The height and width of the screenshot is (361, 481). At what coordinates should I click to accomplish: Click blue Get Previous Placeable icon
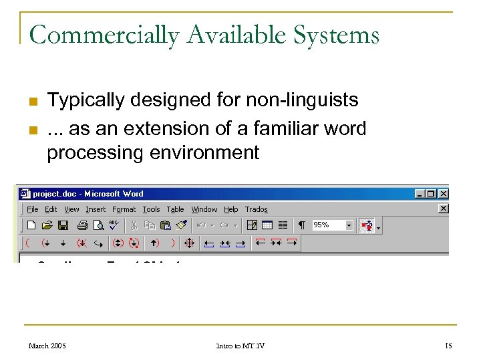pos(209,244)
